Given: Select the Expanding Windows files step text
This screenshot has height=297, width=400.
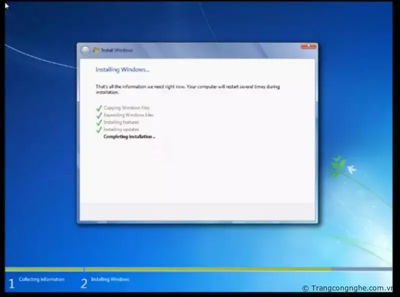Looking at the screenshot, I should point(129,115).
